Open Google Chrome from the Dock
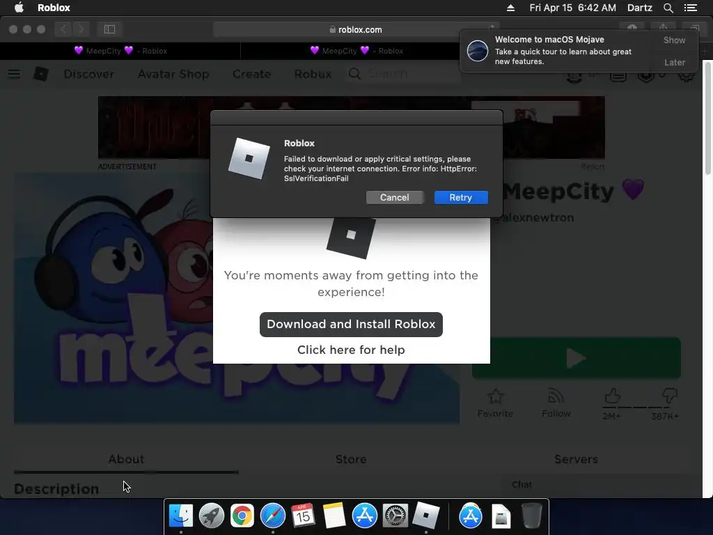 [x=242, y=516]
